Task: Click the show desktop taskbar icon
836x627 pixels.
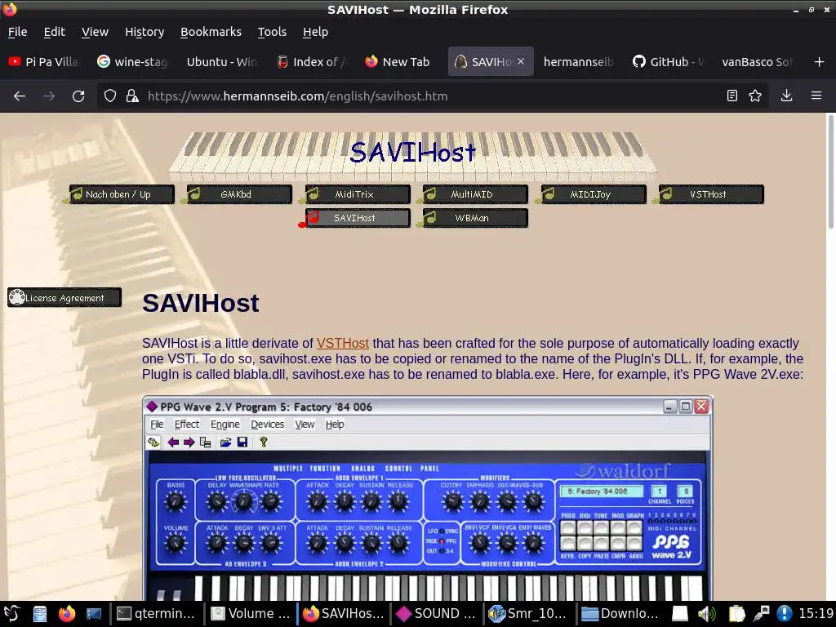Action: [94, 614]
